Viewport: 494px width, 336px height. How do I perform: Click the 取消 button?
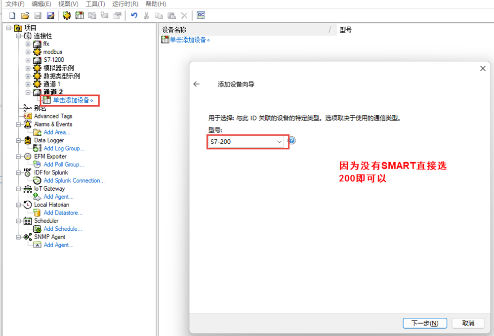coord(468,323)
